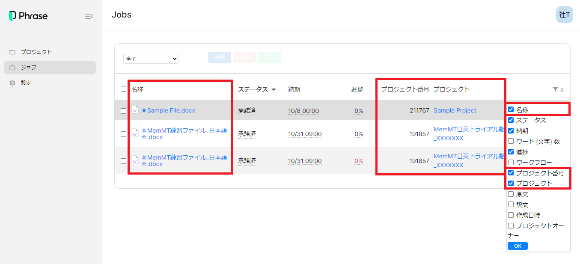Open the 全て filter dropdown
Screen dimensions: 580x264
[x=151, y=59]
